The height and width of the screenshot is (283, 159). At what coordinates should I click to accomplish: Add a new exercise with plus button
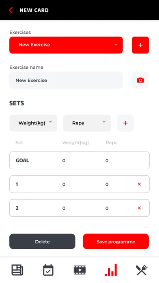click(x=140, y=45)
